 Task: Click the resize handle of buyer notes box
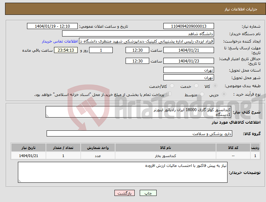tap(20, 181)
